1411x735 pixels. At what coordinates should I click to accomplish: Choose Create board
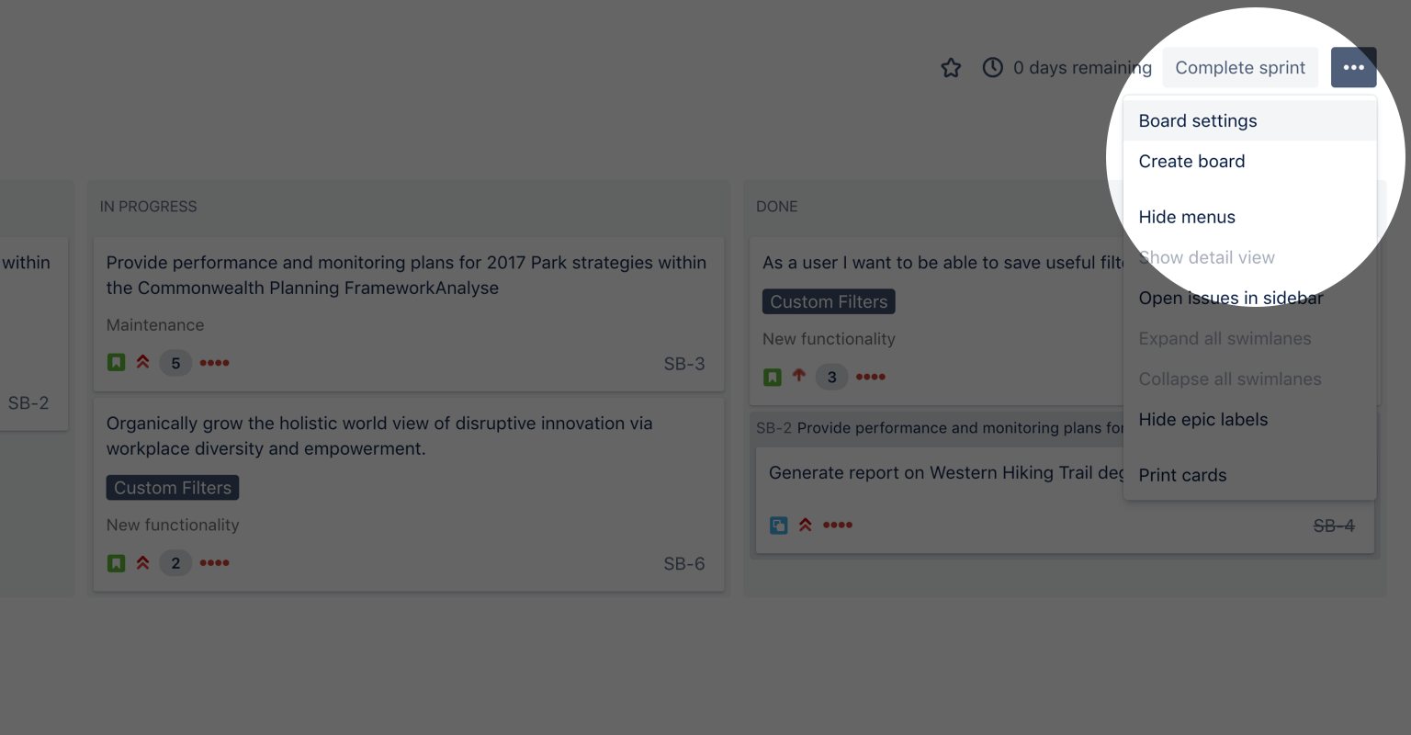tap(1191, 161)
